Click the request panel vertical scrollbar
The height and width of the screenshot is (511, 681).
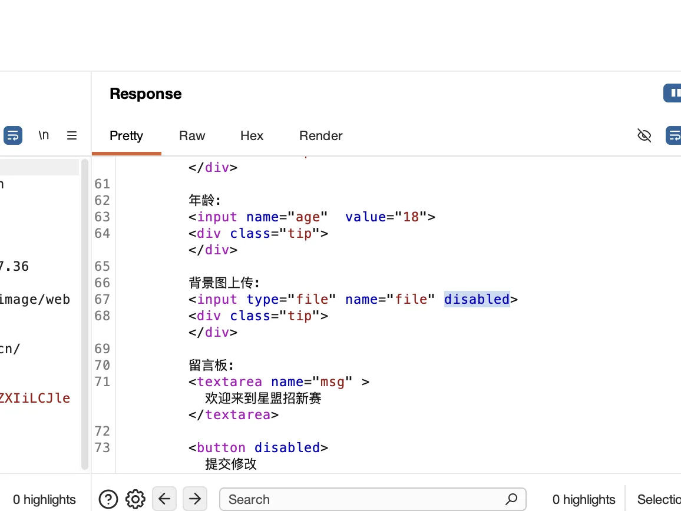click(x=85, y=312)
